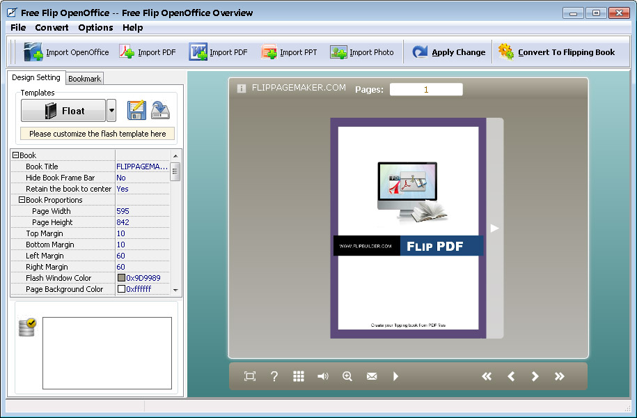Click the FLIPPAGEMAKER.COM title text

299,88
